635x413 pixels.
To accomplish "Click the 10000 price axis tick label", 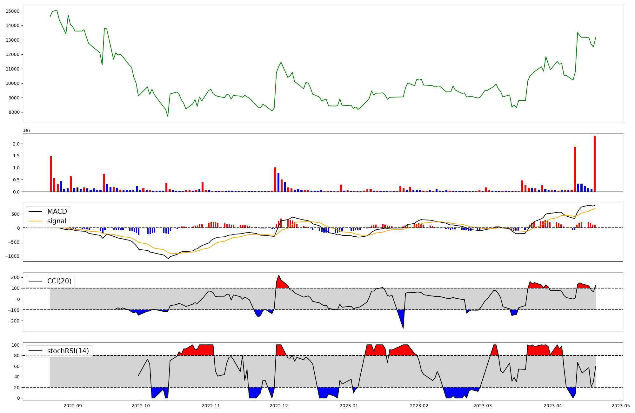I will tap(13, 83).
